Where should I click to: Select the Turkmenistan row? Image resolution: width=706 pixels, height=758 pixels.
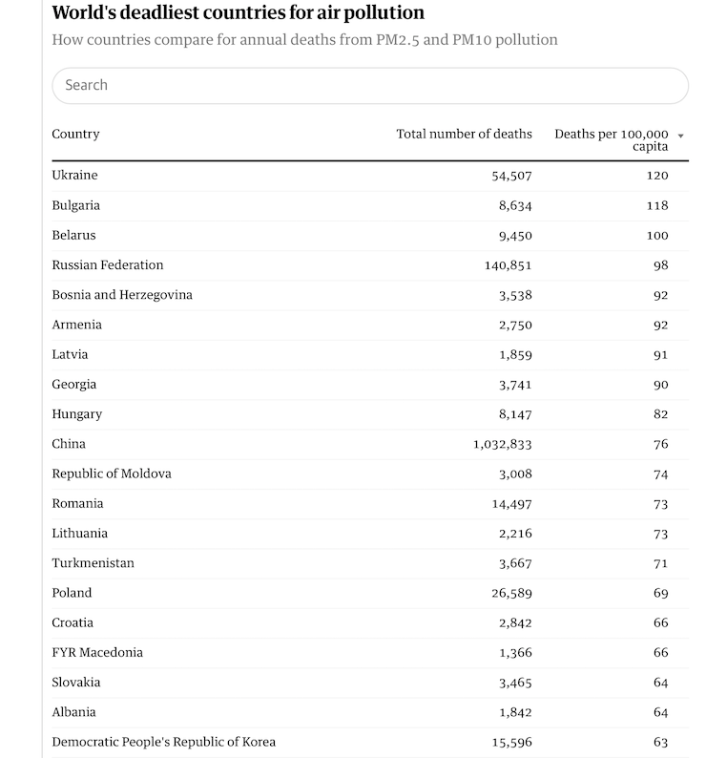click(x=370, y=563)
